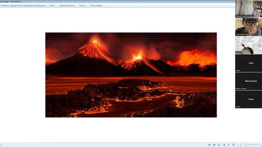Click the zoom slider handle
262x147 pixels.
click(248, 145)
